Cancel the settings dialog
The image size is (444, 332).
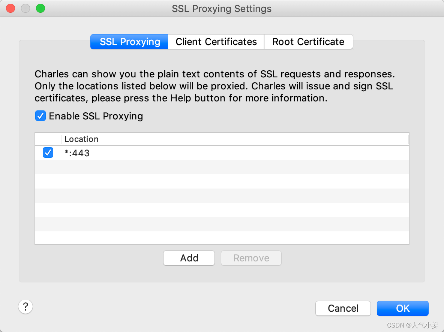pos(343,308)
